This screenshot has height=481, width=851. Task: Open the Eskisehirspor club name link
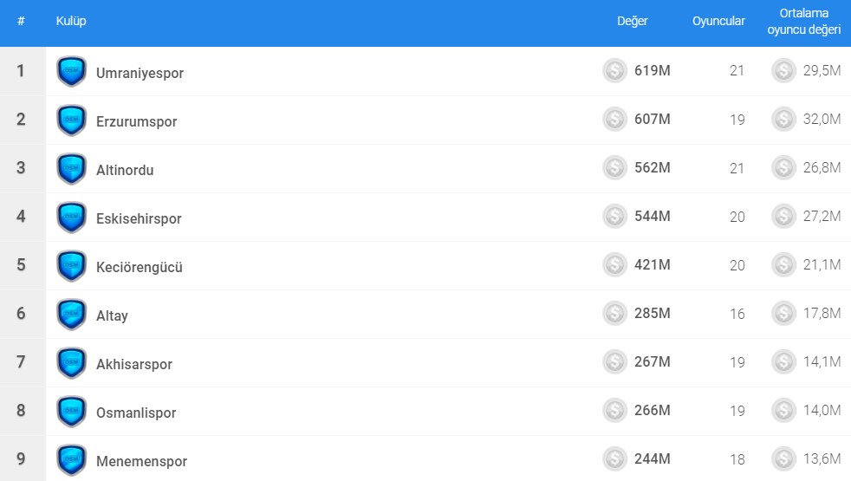tap(139, 218)
